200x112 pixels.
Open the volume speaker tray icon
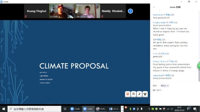pos(172,109)
